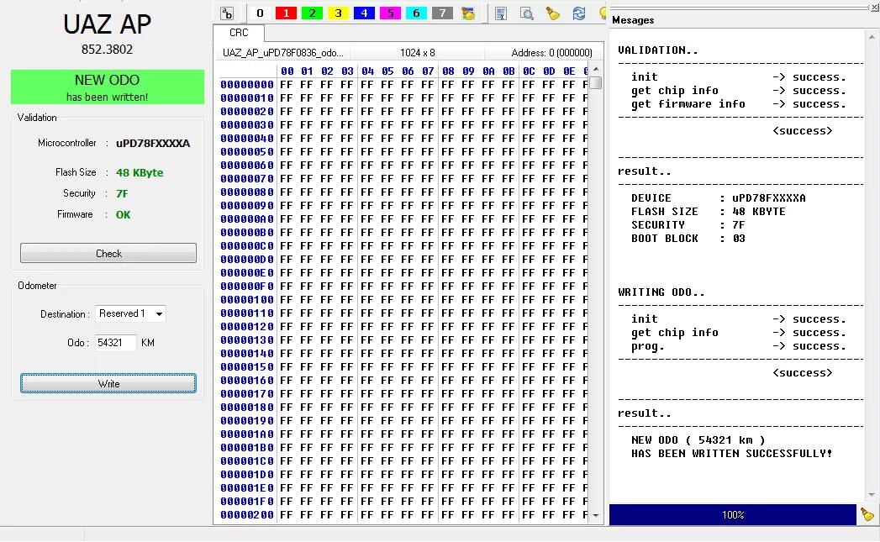880x542 pixels.
Task: Click the refresh arrows toolbar icon
Action: coord(578,13)
